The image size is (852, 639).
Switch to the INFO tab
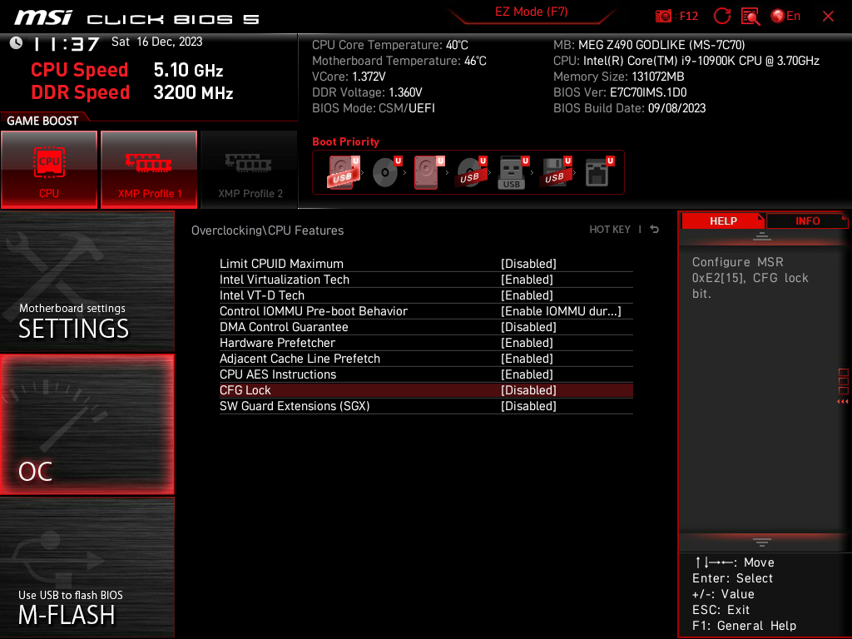807,221
